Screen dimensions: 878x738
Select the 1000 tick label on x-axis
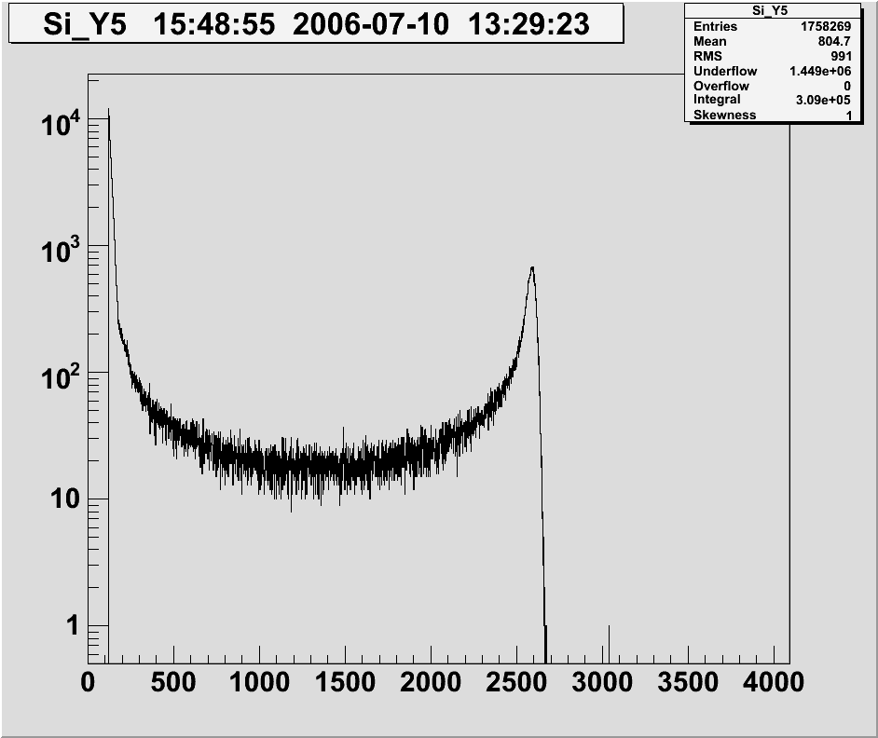259,682
